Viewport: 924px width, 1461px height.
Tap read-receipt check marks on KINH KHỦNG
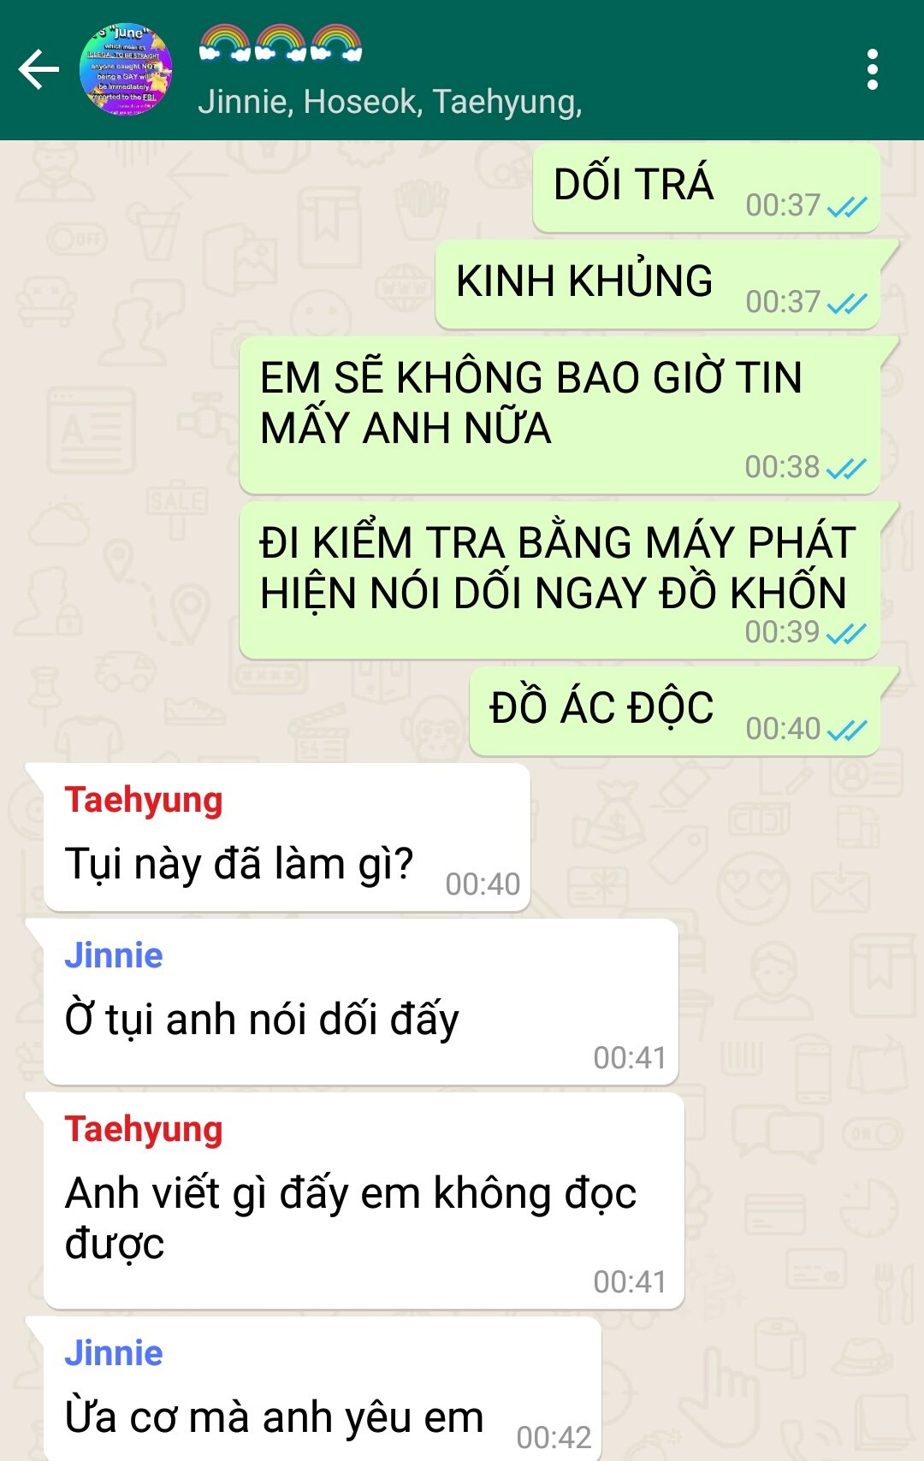pos(847,303)
